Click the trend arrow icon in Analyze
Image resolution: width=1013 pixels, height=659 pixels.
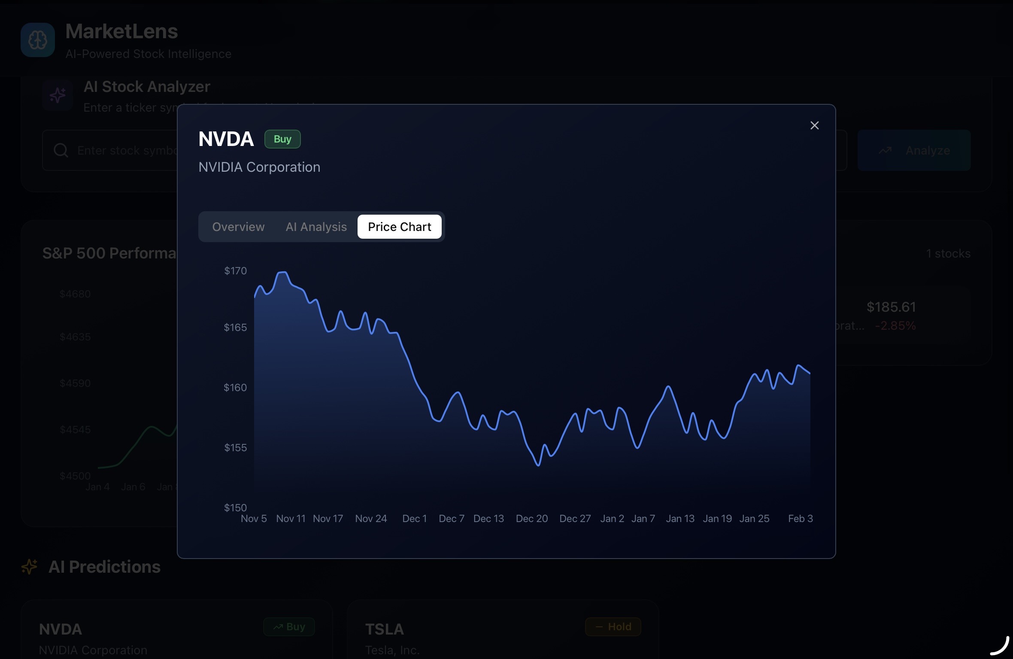click(885, 151)
